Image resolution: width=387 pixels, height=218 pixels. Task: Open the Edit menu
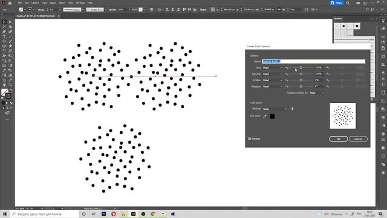pyautogui.click(x=27, y=3)
